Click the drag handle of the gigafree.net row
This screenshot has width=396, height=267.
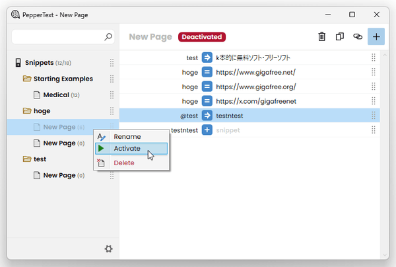tap(374, 72)
